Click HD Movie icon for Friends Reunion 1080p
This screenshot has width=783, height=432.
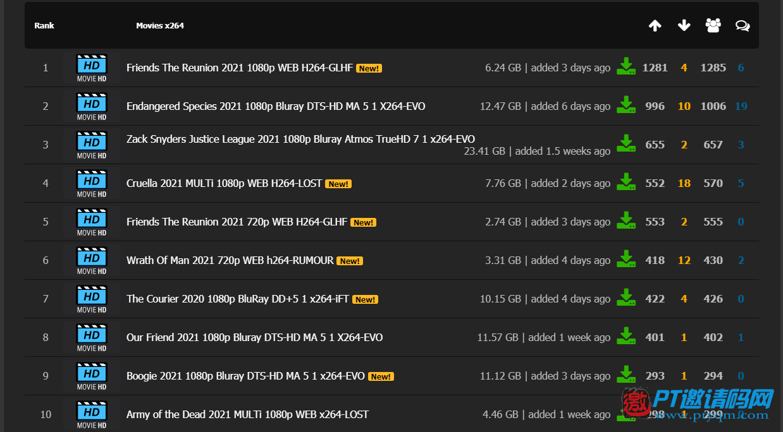92,68
